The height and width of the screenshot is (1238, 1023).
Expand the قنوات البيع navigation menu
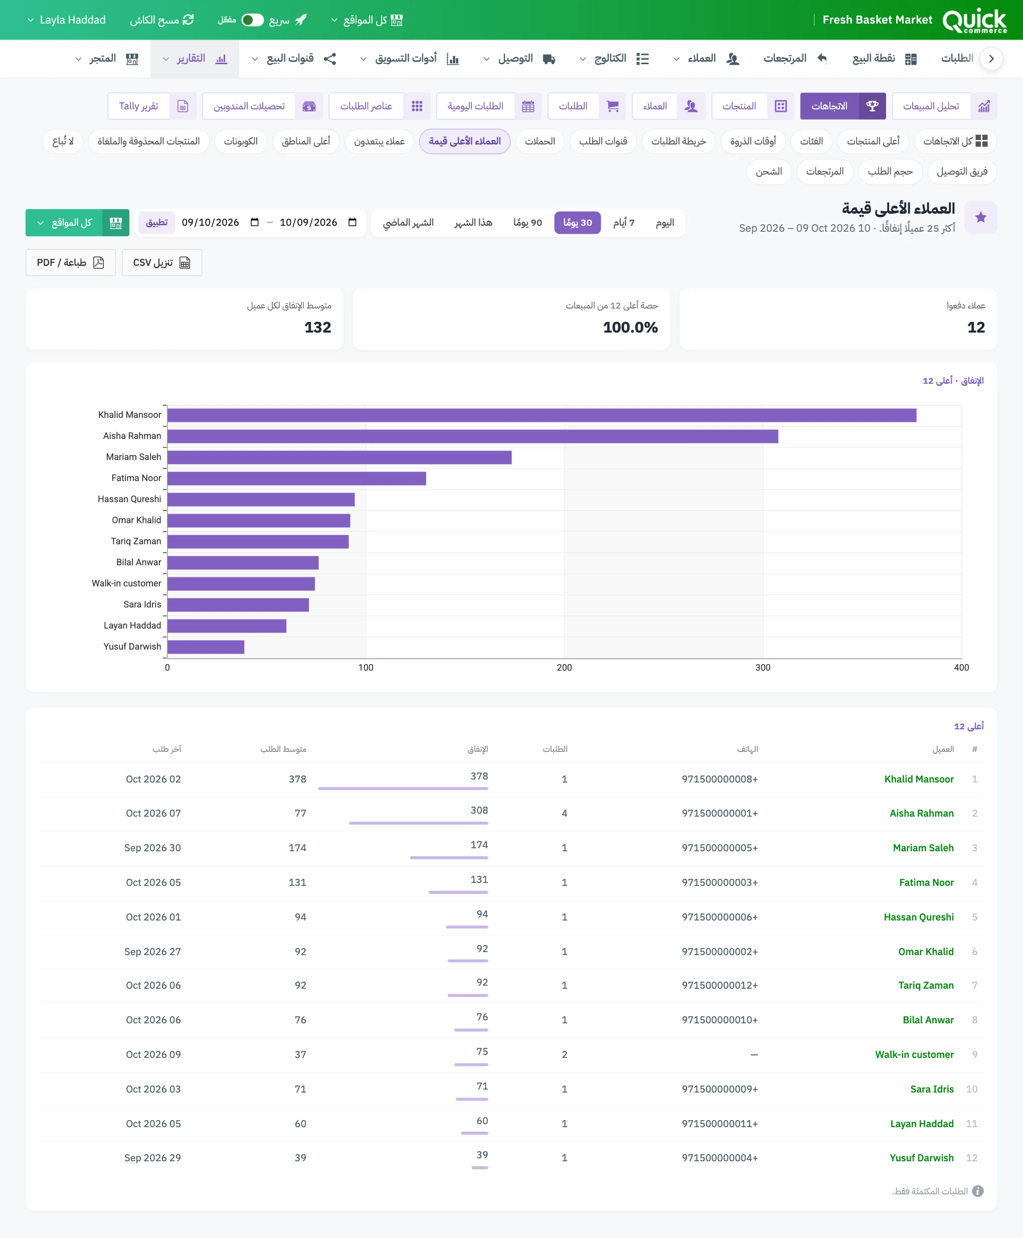(294, 59)
